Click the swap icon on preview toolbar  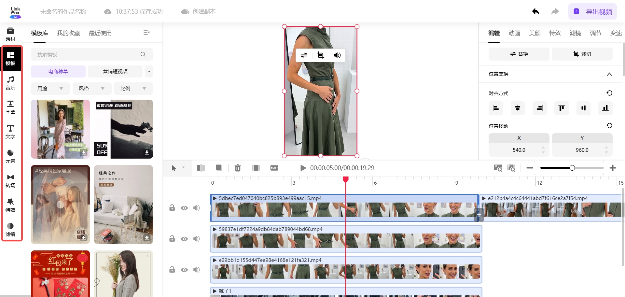point(304,55)
